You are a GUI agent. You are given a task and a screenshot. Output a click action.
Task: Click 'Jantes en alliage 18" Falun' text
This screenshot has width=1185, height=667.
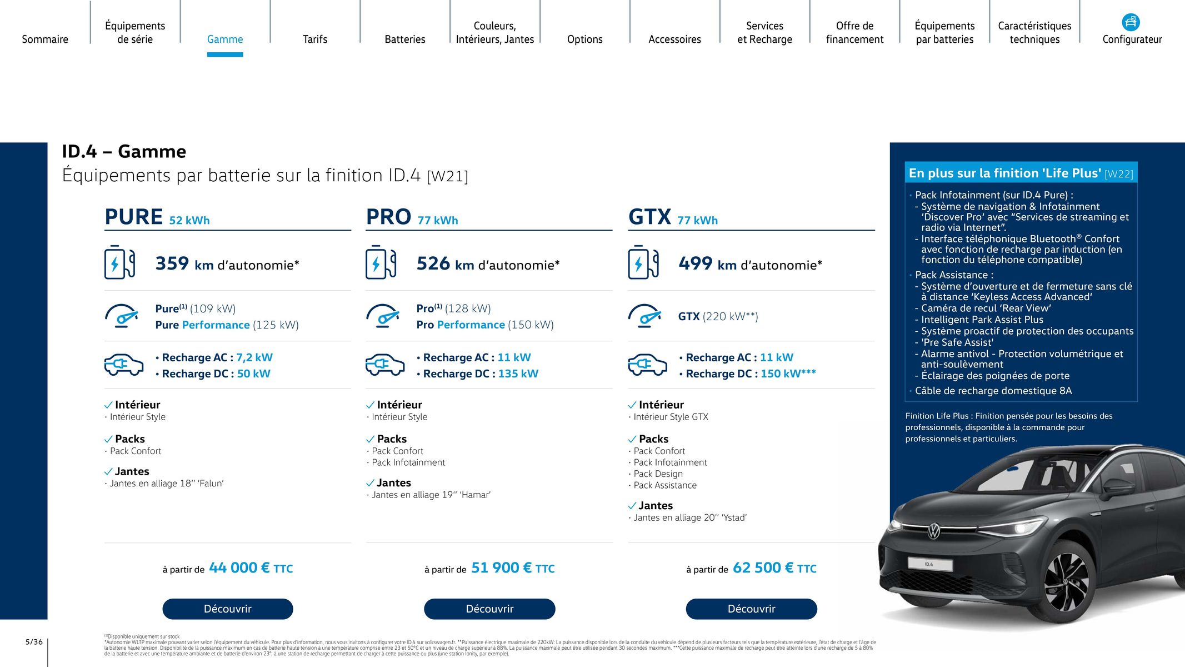point(167,484)
